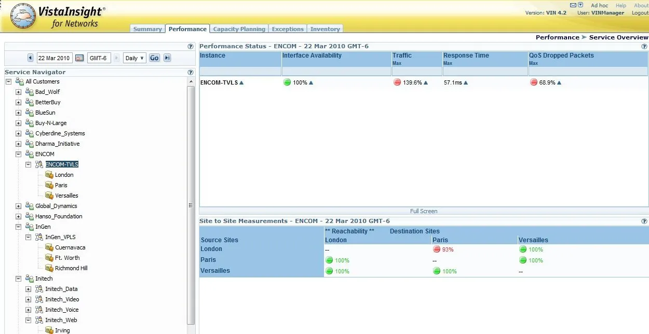Expand the Initech_Data service node
The image size is (649, 334).
pyautogui.click(x=28, y=289)
